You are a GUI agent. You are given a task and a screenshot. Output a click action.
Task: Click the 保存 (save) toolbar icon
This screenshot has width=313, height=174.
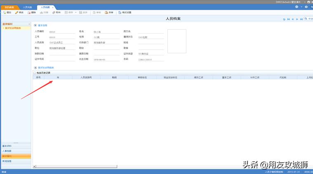click(x=66, y=12)
